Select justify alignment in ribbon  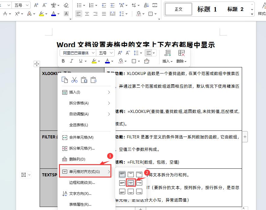pos(104,14)
